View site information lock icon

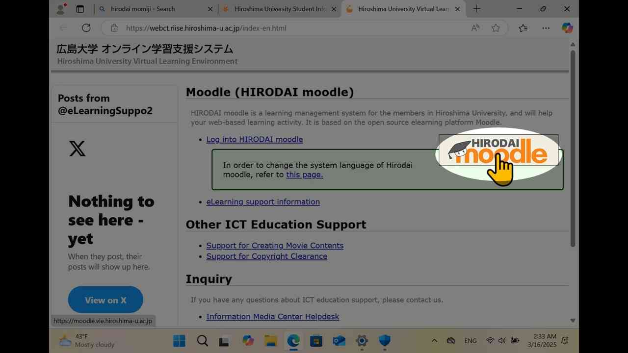point(114,28)
